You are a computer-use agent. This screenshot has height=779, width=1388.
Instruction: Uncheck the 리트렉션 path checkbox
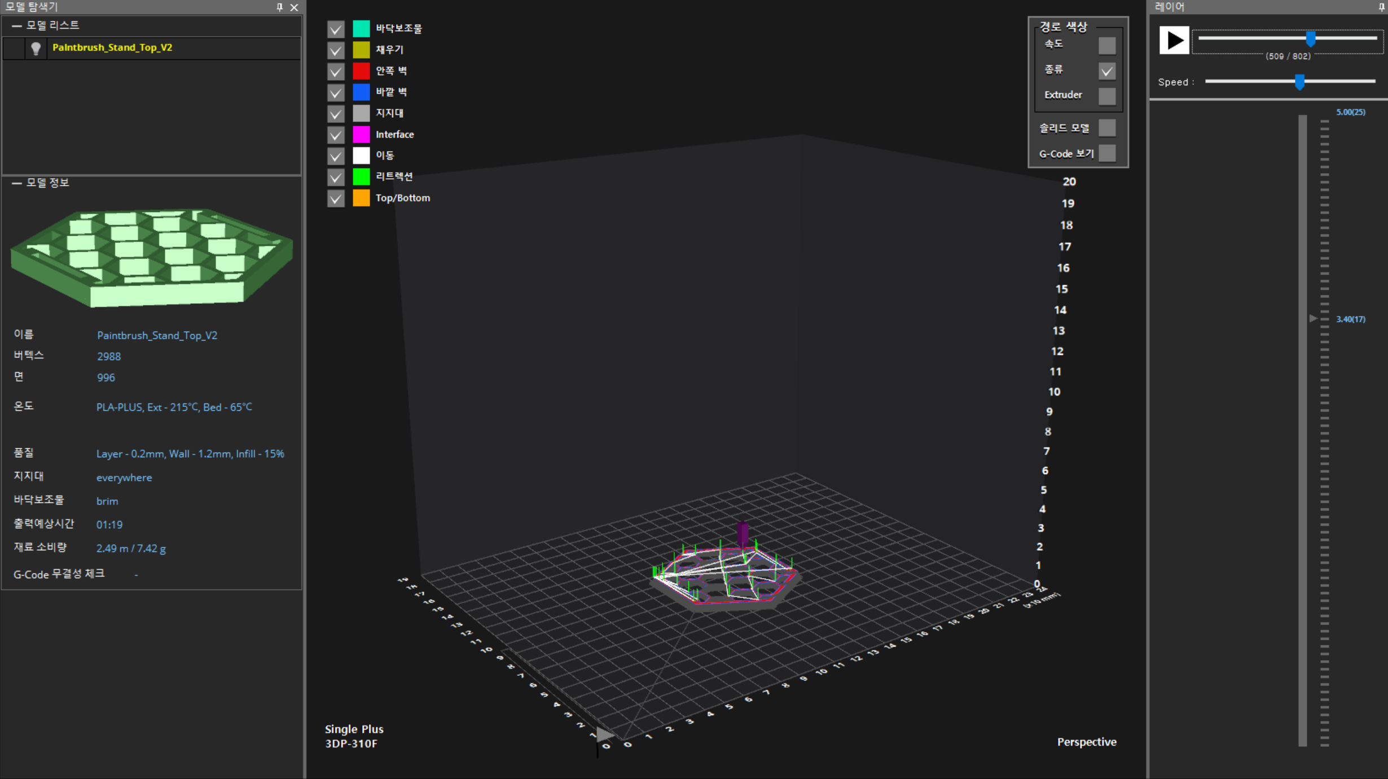point(336,177)
